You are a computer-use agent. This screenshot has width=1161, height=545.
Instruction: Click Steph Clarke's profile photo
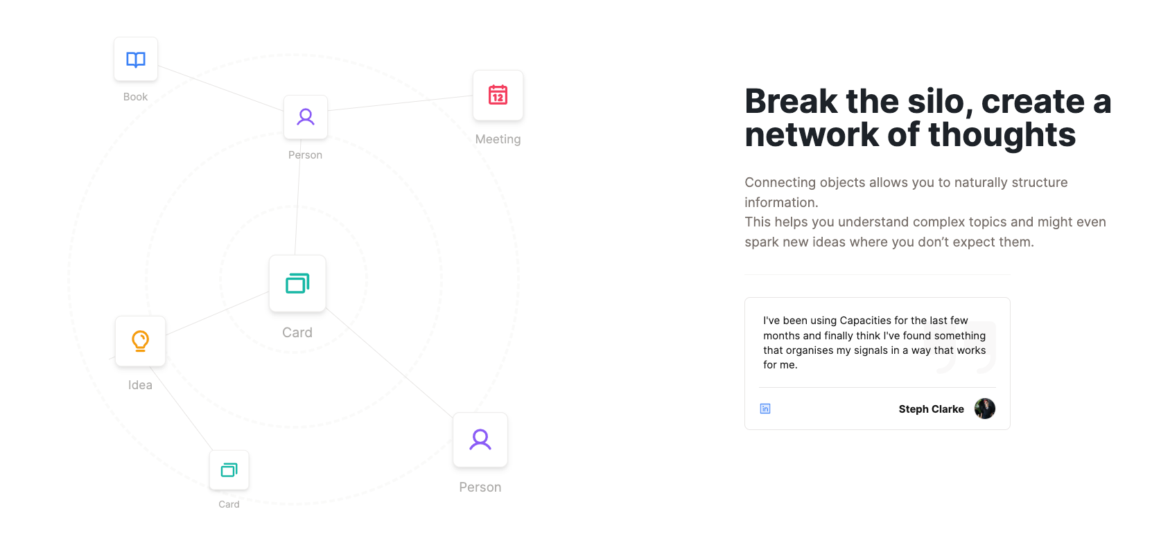984,409
